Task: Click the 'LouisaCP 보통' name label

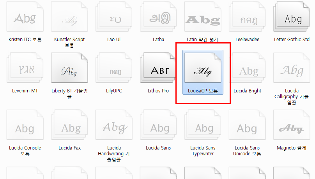Action: (x=203, y=91)
